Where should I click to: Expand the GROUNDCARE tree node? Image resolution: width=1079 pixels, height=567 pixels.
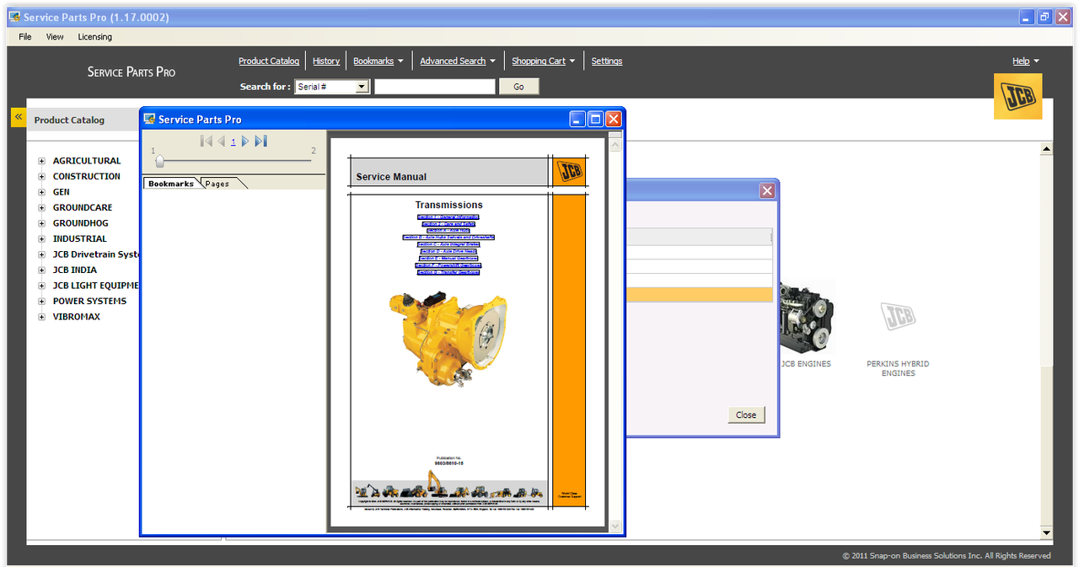(x=41, y=208)
